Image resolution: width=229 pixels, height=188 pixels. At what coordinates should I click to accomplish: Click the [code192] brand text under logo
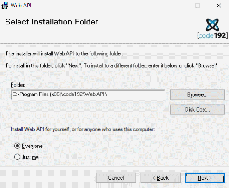pos(212,35)
